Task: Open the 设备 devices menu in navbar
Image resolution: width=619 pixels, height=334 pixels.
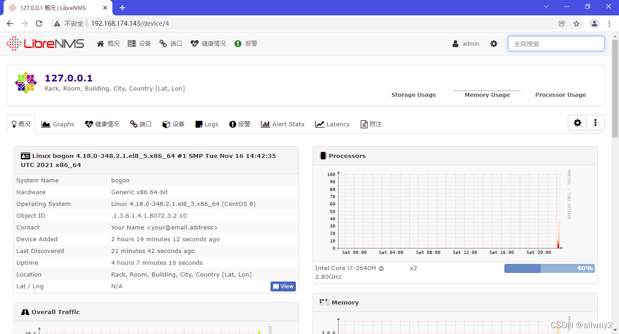Action: [x=139, y=43]
